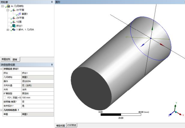Click the XYZ orientation triad in viewport
The height and width of the screenshot is (128, 185).
tap(175, 111)
